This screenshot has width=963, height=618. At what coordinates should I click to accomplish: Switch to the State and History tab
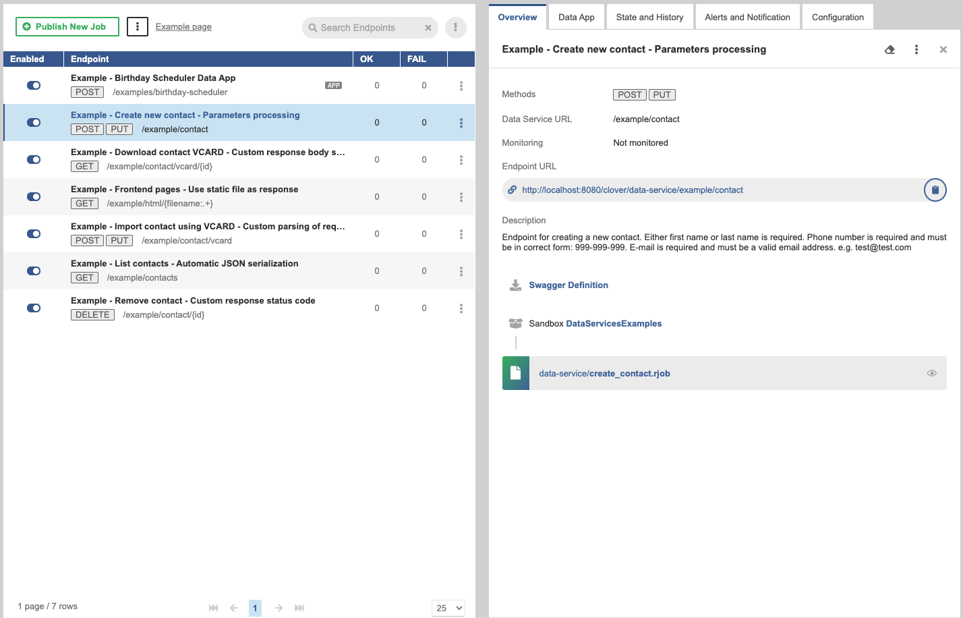tap(649, 18)
